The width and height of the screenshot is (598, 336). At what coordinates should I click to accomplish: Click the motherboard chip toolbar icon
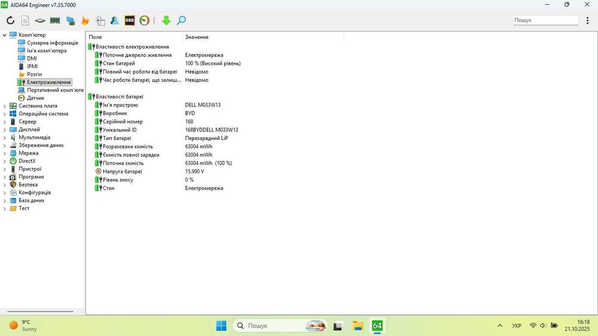(40, 20)
